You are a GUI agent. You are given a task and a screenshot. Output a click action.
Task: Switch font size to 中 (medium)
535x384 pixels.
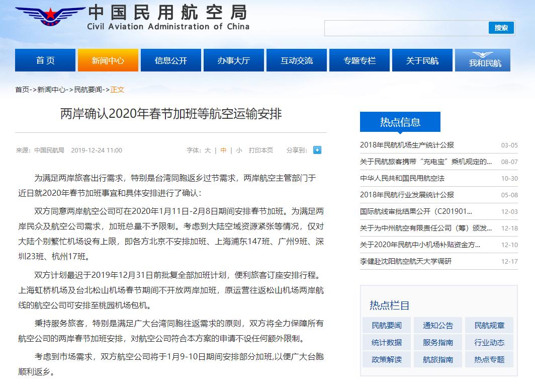point(223,150)
